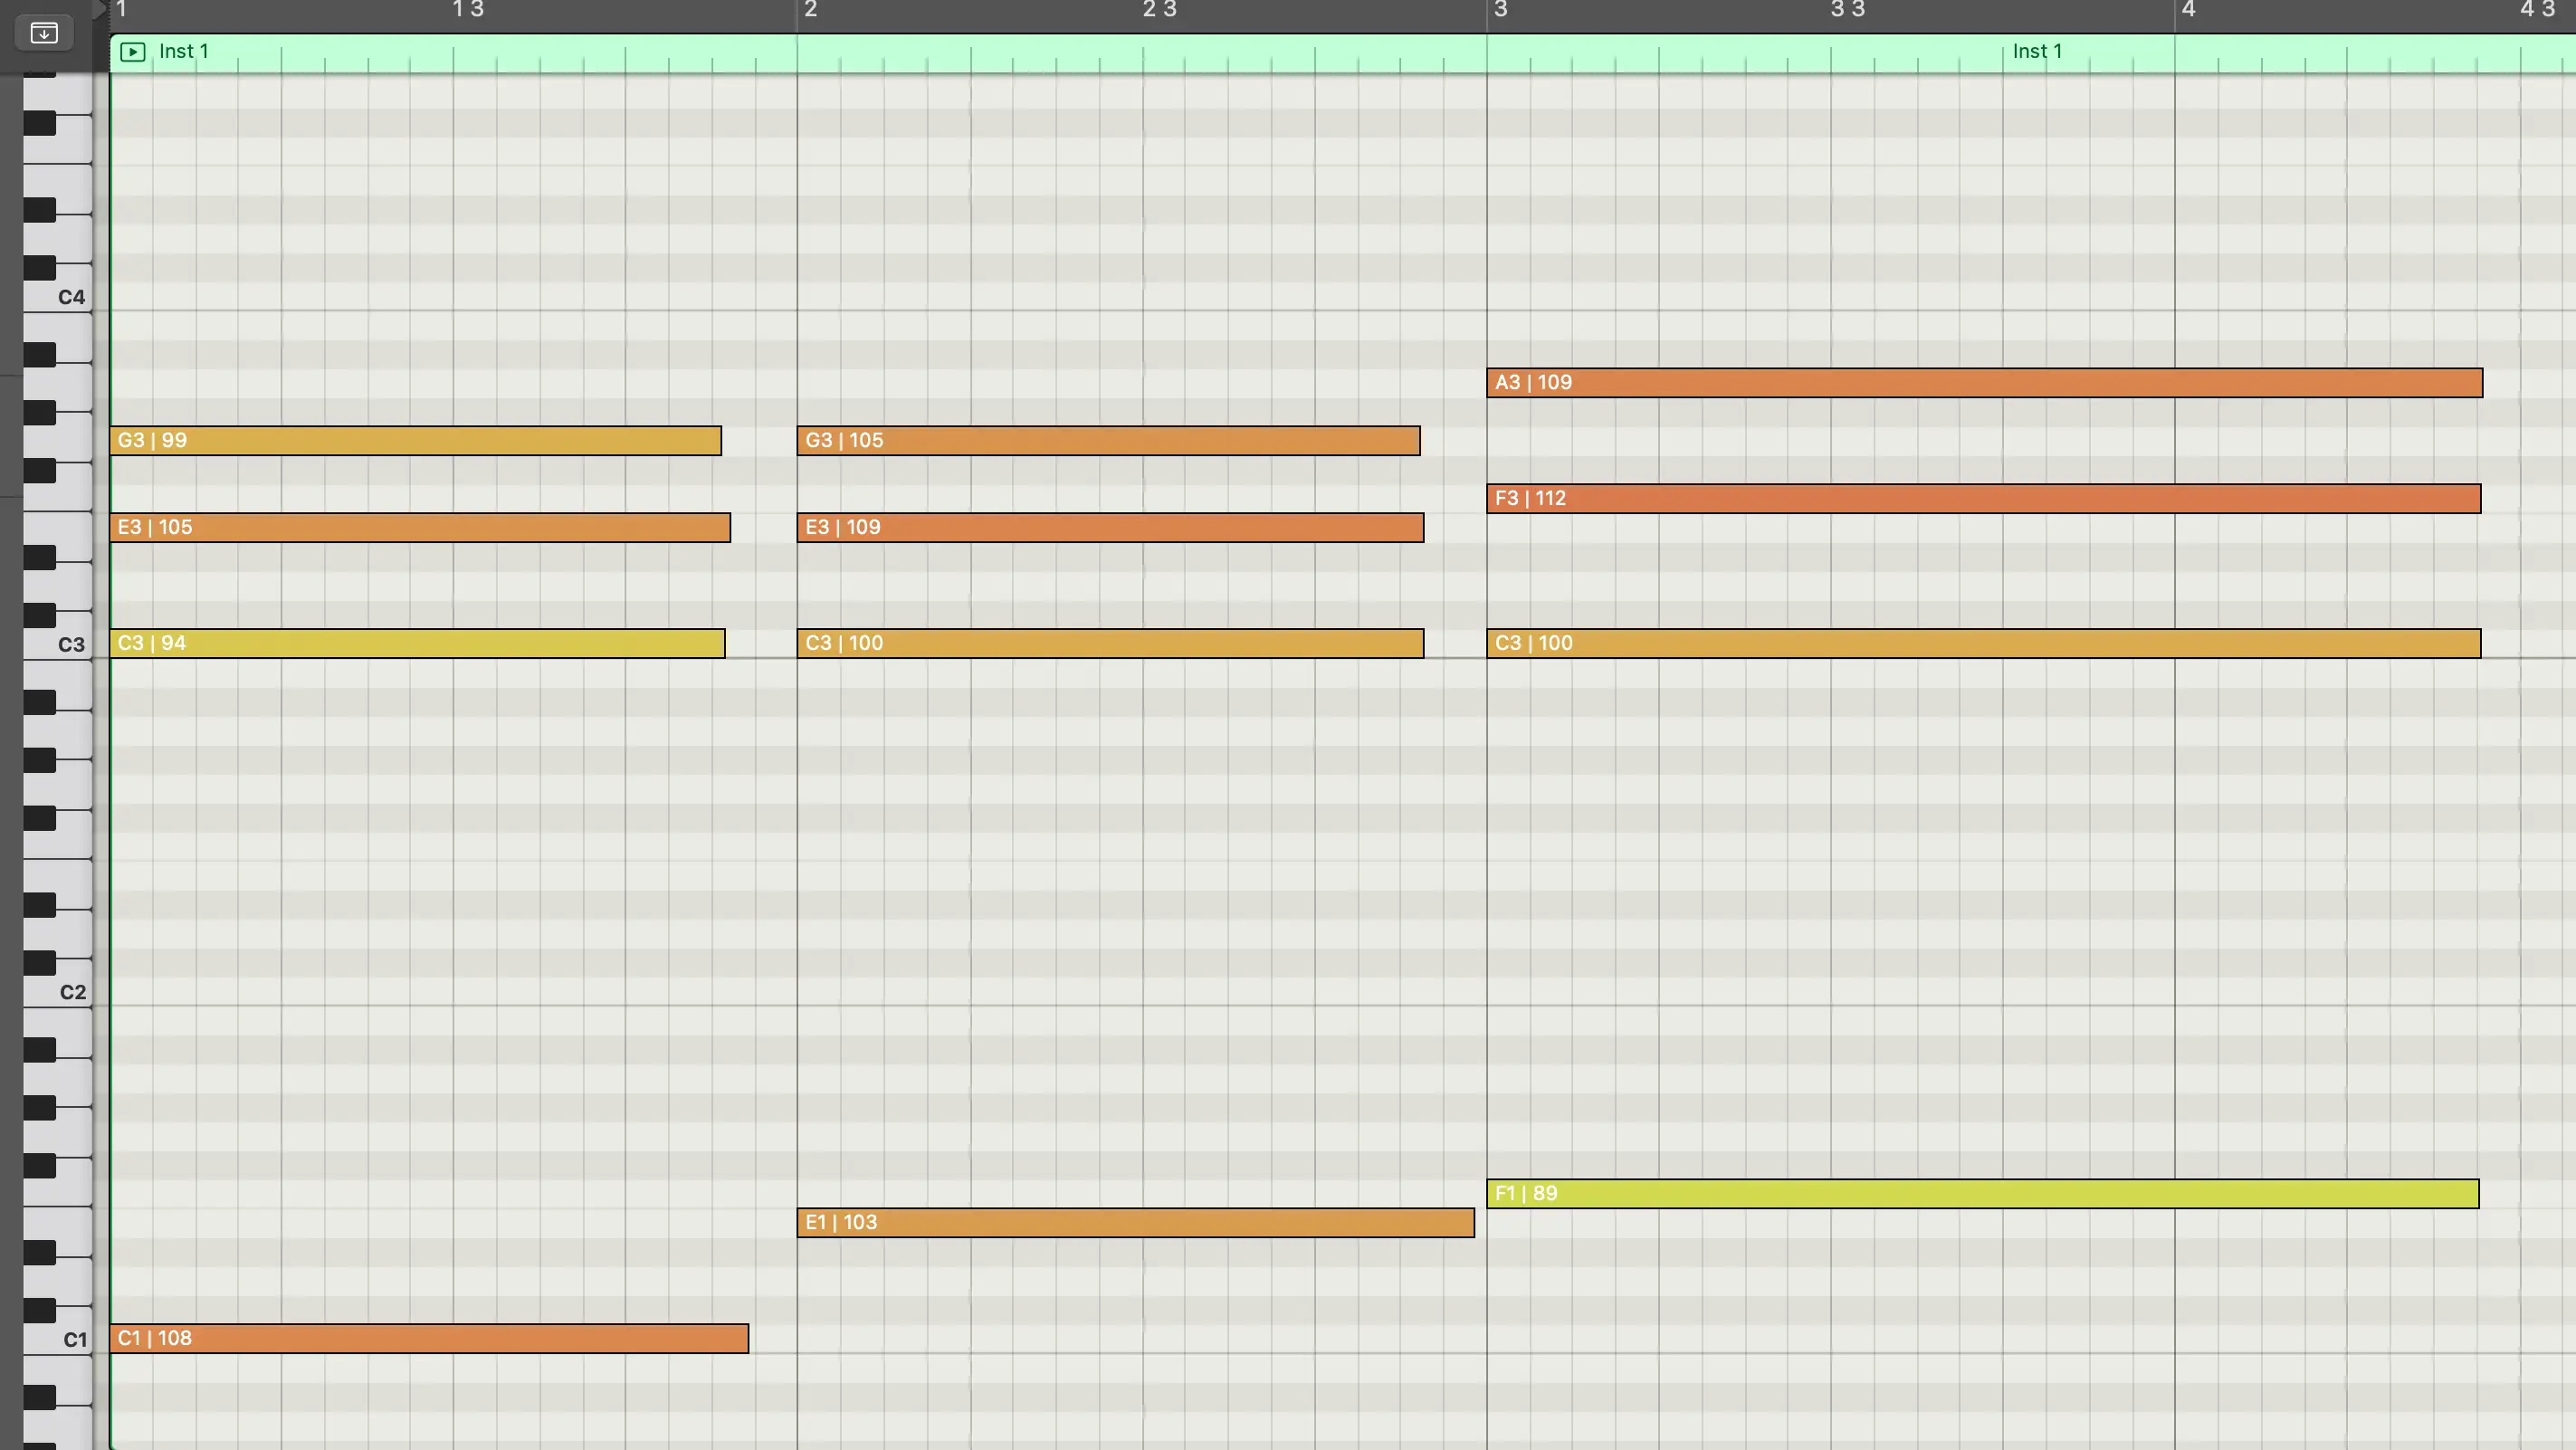The height and width of the screenshot is (1450, 2576).
Task: Click the E3 note with velocity 105
Action: pos(419,528)
